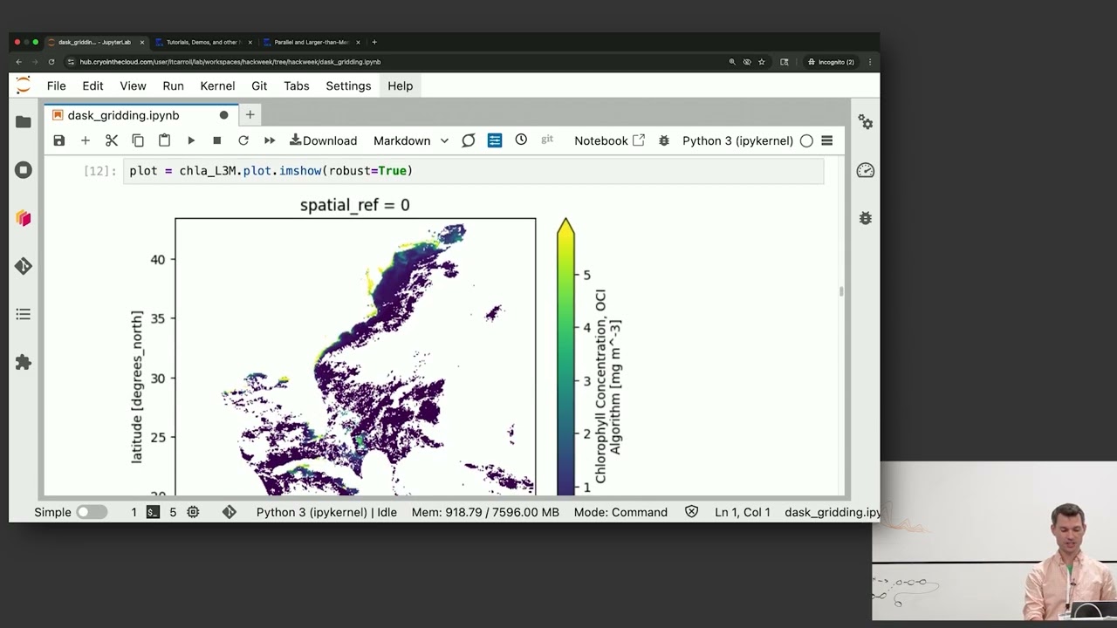
Task: Paste cell from clipboard
Action: coord(164,140)
